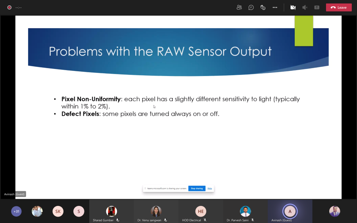Toggle the camera on or off
The image size is (357, 223).
(x=293, y=8)
